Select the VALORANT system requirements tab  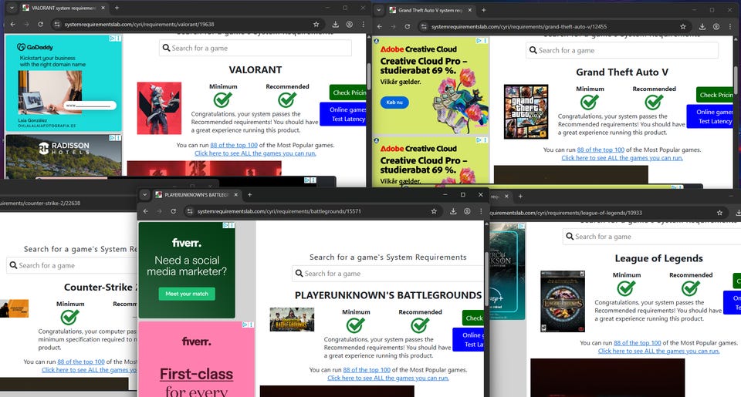pos(62,7)
